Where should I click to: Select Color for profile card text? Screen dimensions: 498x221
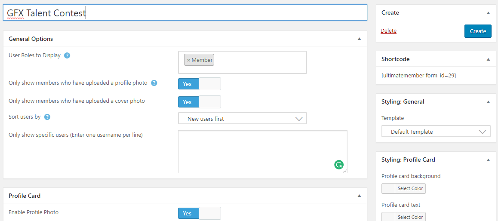pos(410,217)
